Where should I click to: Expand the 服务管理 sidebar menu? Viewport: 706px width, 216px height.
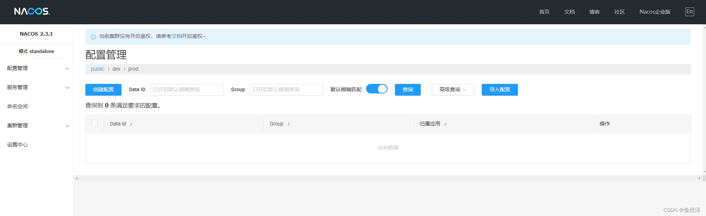(37, 88)
